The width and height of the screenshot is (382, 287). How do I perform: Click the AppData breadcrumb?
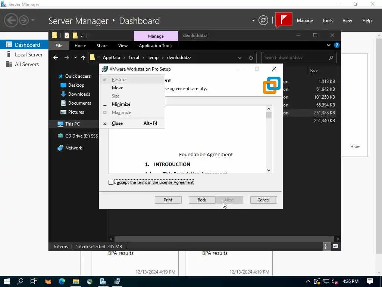[x=111, y=58]
